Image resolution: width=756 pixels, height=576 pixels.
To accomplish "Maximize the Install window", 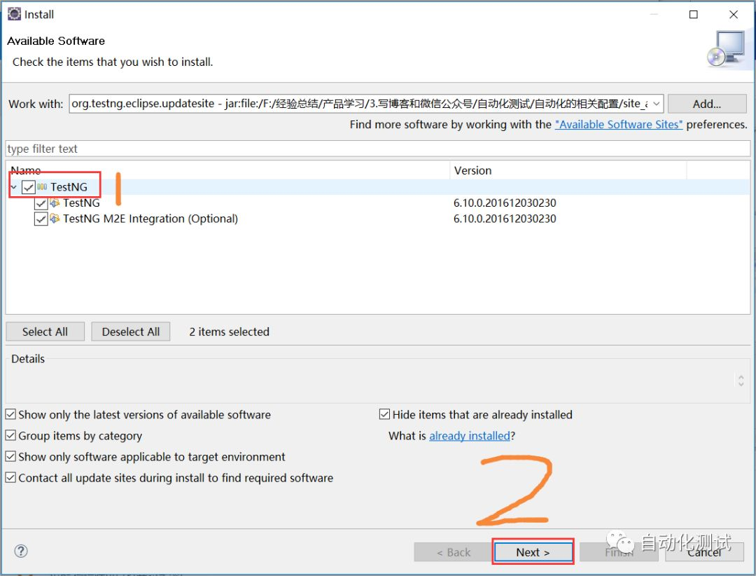I will 693,15.
